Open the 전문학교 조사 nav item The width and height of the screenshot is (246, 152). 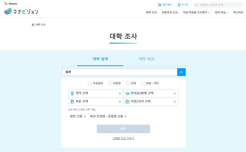[x=170, y=12]
